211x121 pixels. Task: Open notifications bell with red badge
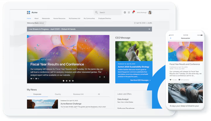(x=133, y=13)
